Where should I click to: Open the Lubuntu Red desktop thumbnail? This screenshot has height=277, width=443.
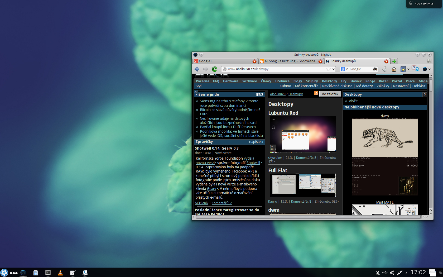click(x=303, y=135)
